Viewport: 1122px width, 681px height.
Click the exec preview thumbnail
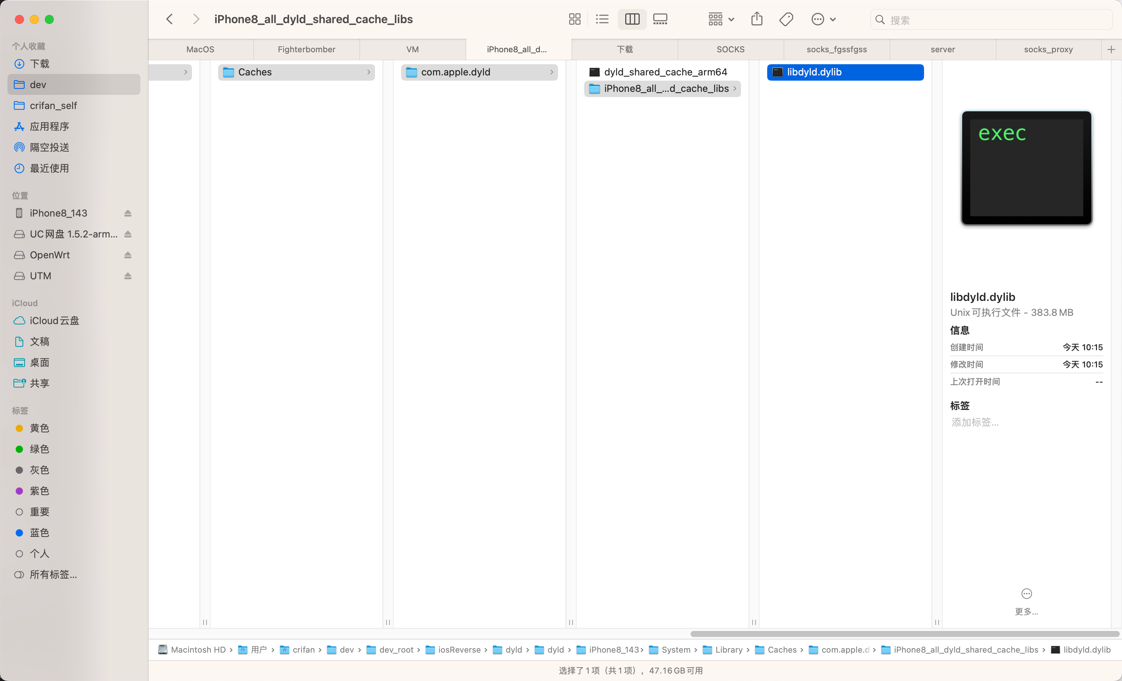tap(1026, 168)
